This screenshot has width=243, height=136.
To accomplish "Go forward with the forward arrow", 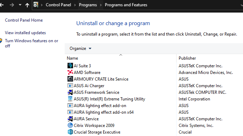I will 12,5.
